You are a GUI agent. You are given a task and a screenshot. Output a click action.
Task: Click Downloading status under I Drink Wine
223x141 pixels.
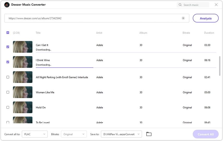click(44, 65)
